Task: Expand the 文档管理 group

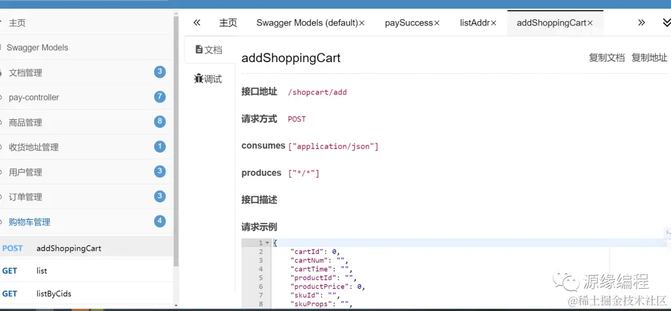Action: [x=86, y=72]
